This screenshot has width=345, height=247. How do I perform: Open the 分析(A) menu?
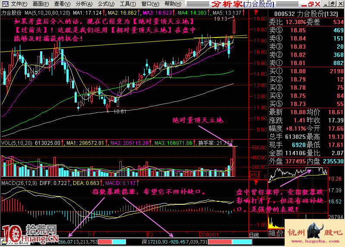pyautogui.click(x=84, y=4)
